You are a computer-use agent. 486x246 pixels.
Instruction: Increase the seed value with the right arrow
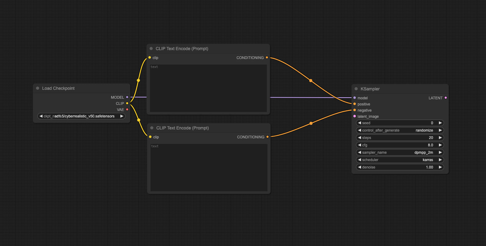440,123
